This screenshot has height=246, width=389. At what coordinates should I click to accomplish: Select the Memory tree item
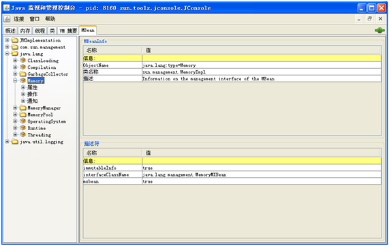click(35, 80)
